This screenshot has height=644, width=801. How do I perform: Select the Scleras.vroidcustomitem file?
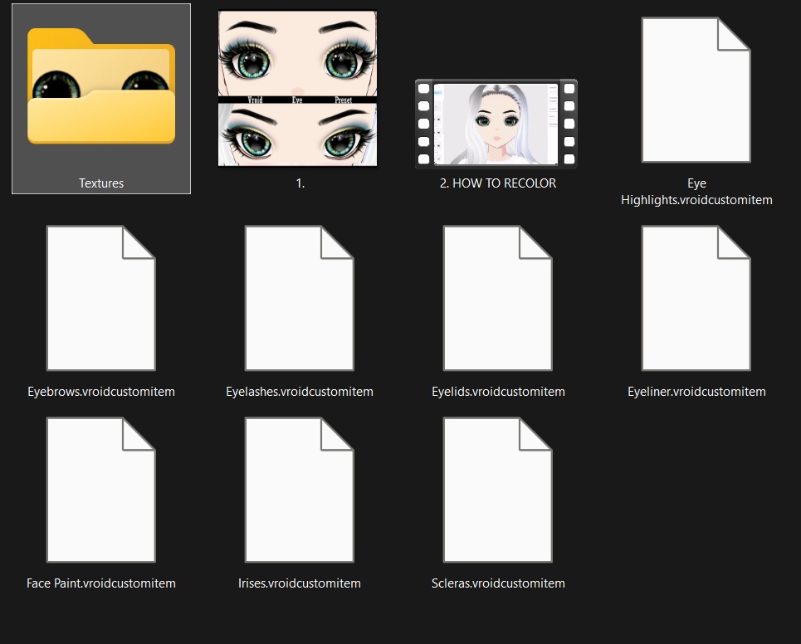[498, 489]
